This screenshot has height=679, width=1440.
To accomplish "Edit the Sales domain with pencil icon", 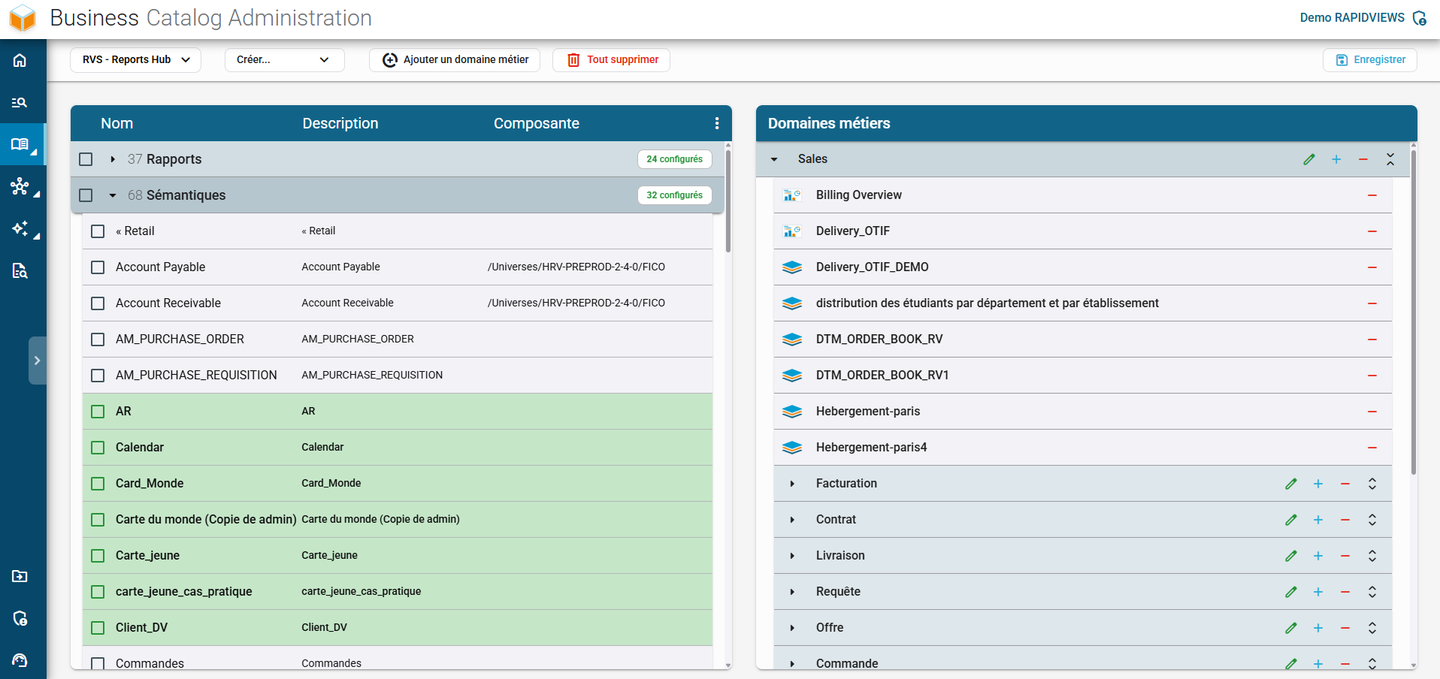I will pyautogui.click(x=1309, y=159).
